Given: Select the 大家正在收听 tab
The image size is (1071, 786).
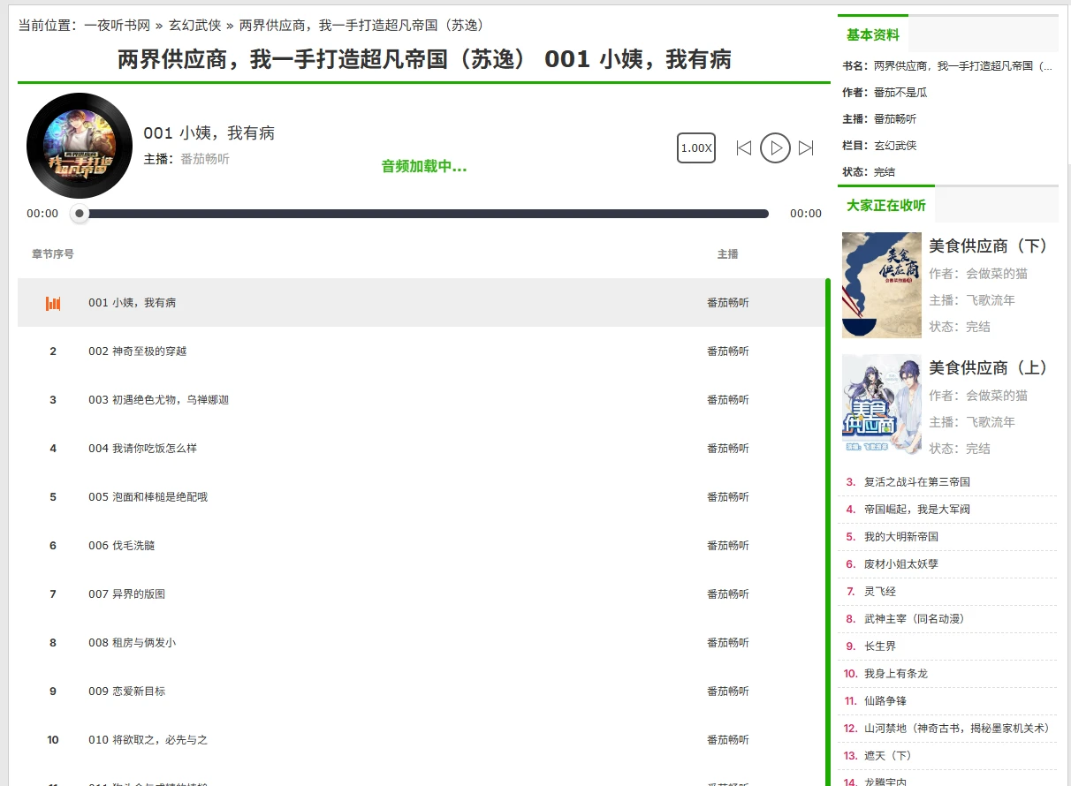Looking at the screenshot, I should tap(886, 205).
